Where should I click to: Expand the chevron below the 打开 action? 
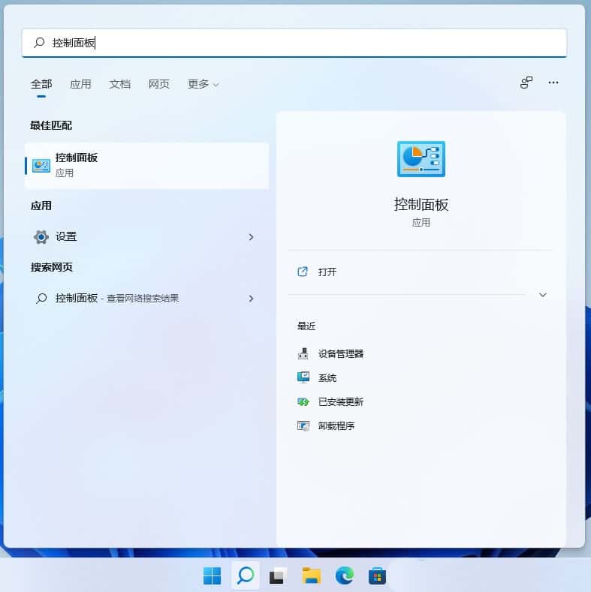coord(543,295)
